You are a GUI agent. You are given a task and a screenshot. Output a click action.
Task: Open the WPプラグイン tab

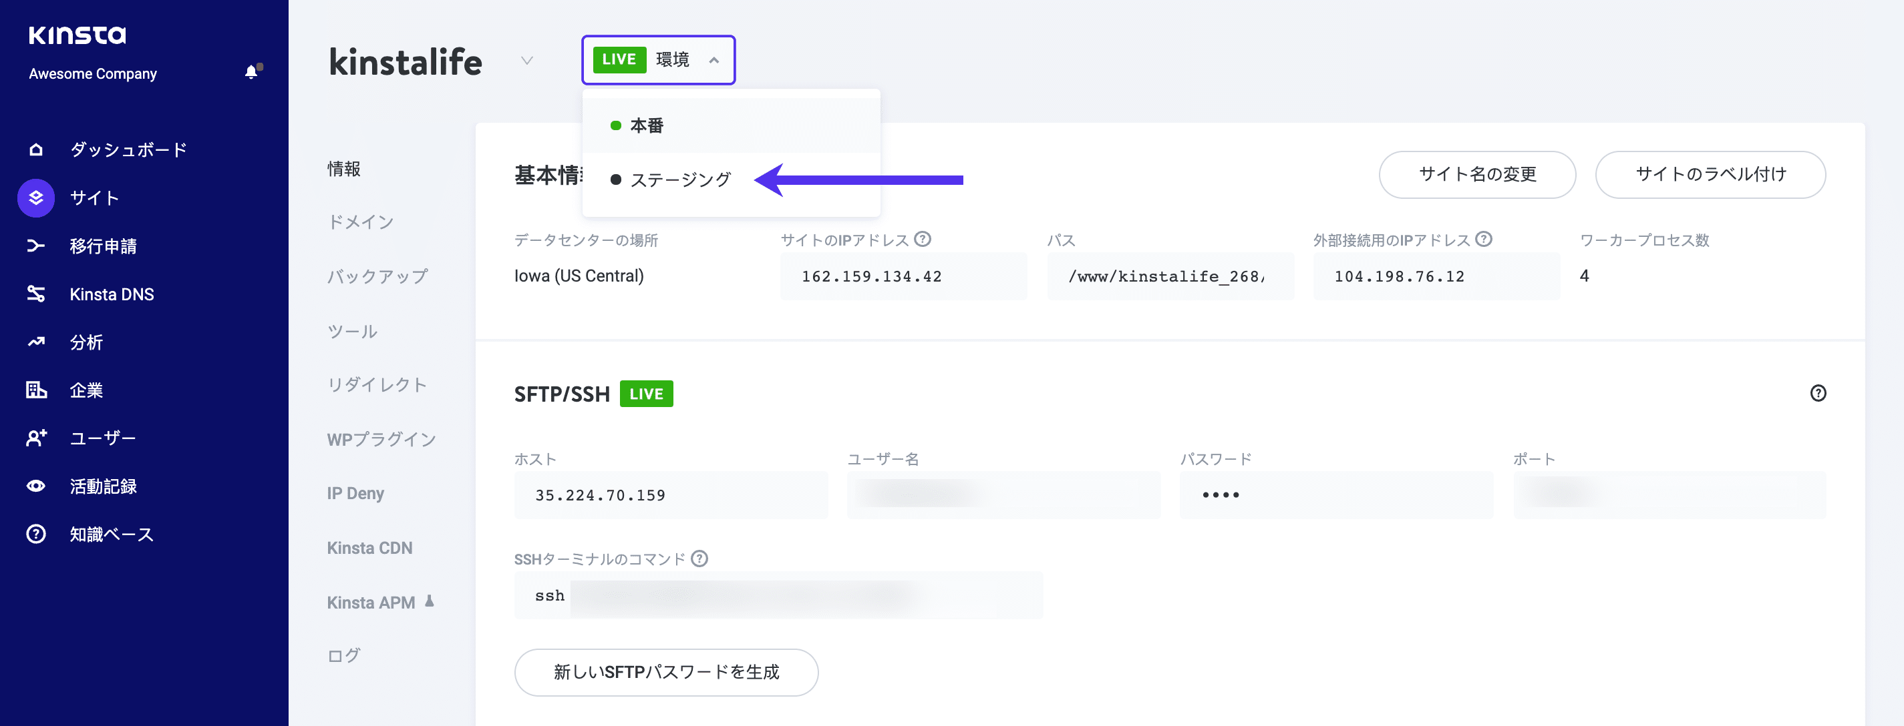click(381, 438)
